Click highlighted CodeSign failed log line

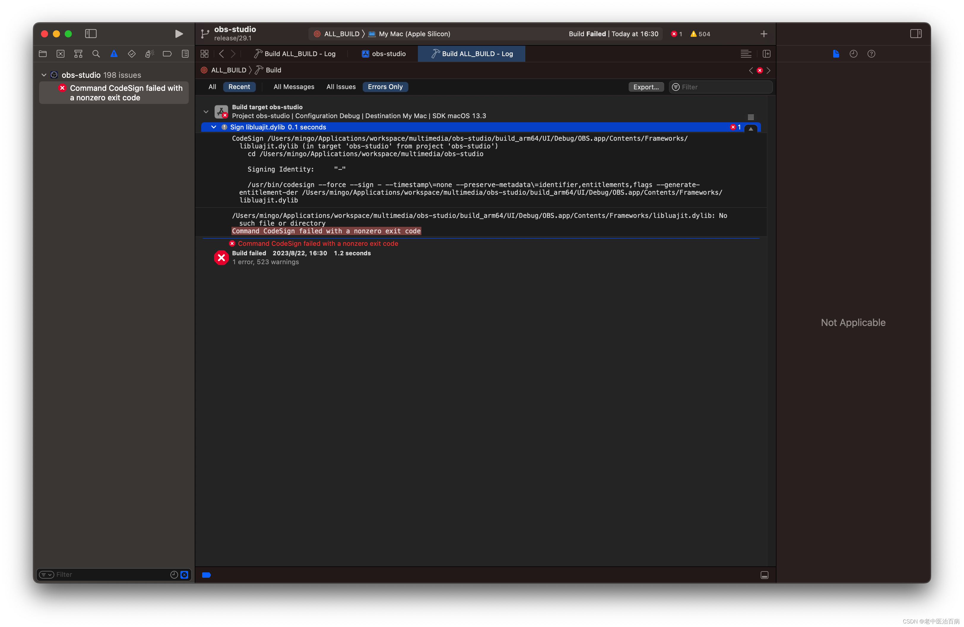(326, 231)
